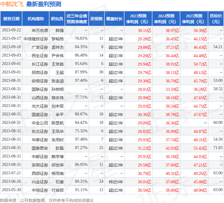
Task: Click the 中信建投证券 institution cell
Action: (36, 39)
